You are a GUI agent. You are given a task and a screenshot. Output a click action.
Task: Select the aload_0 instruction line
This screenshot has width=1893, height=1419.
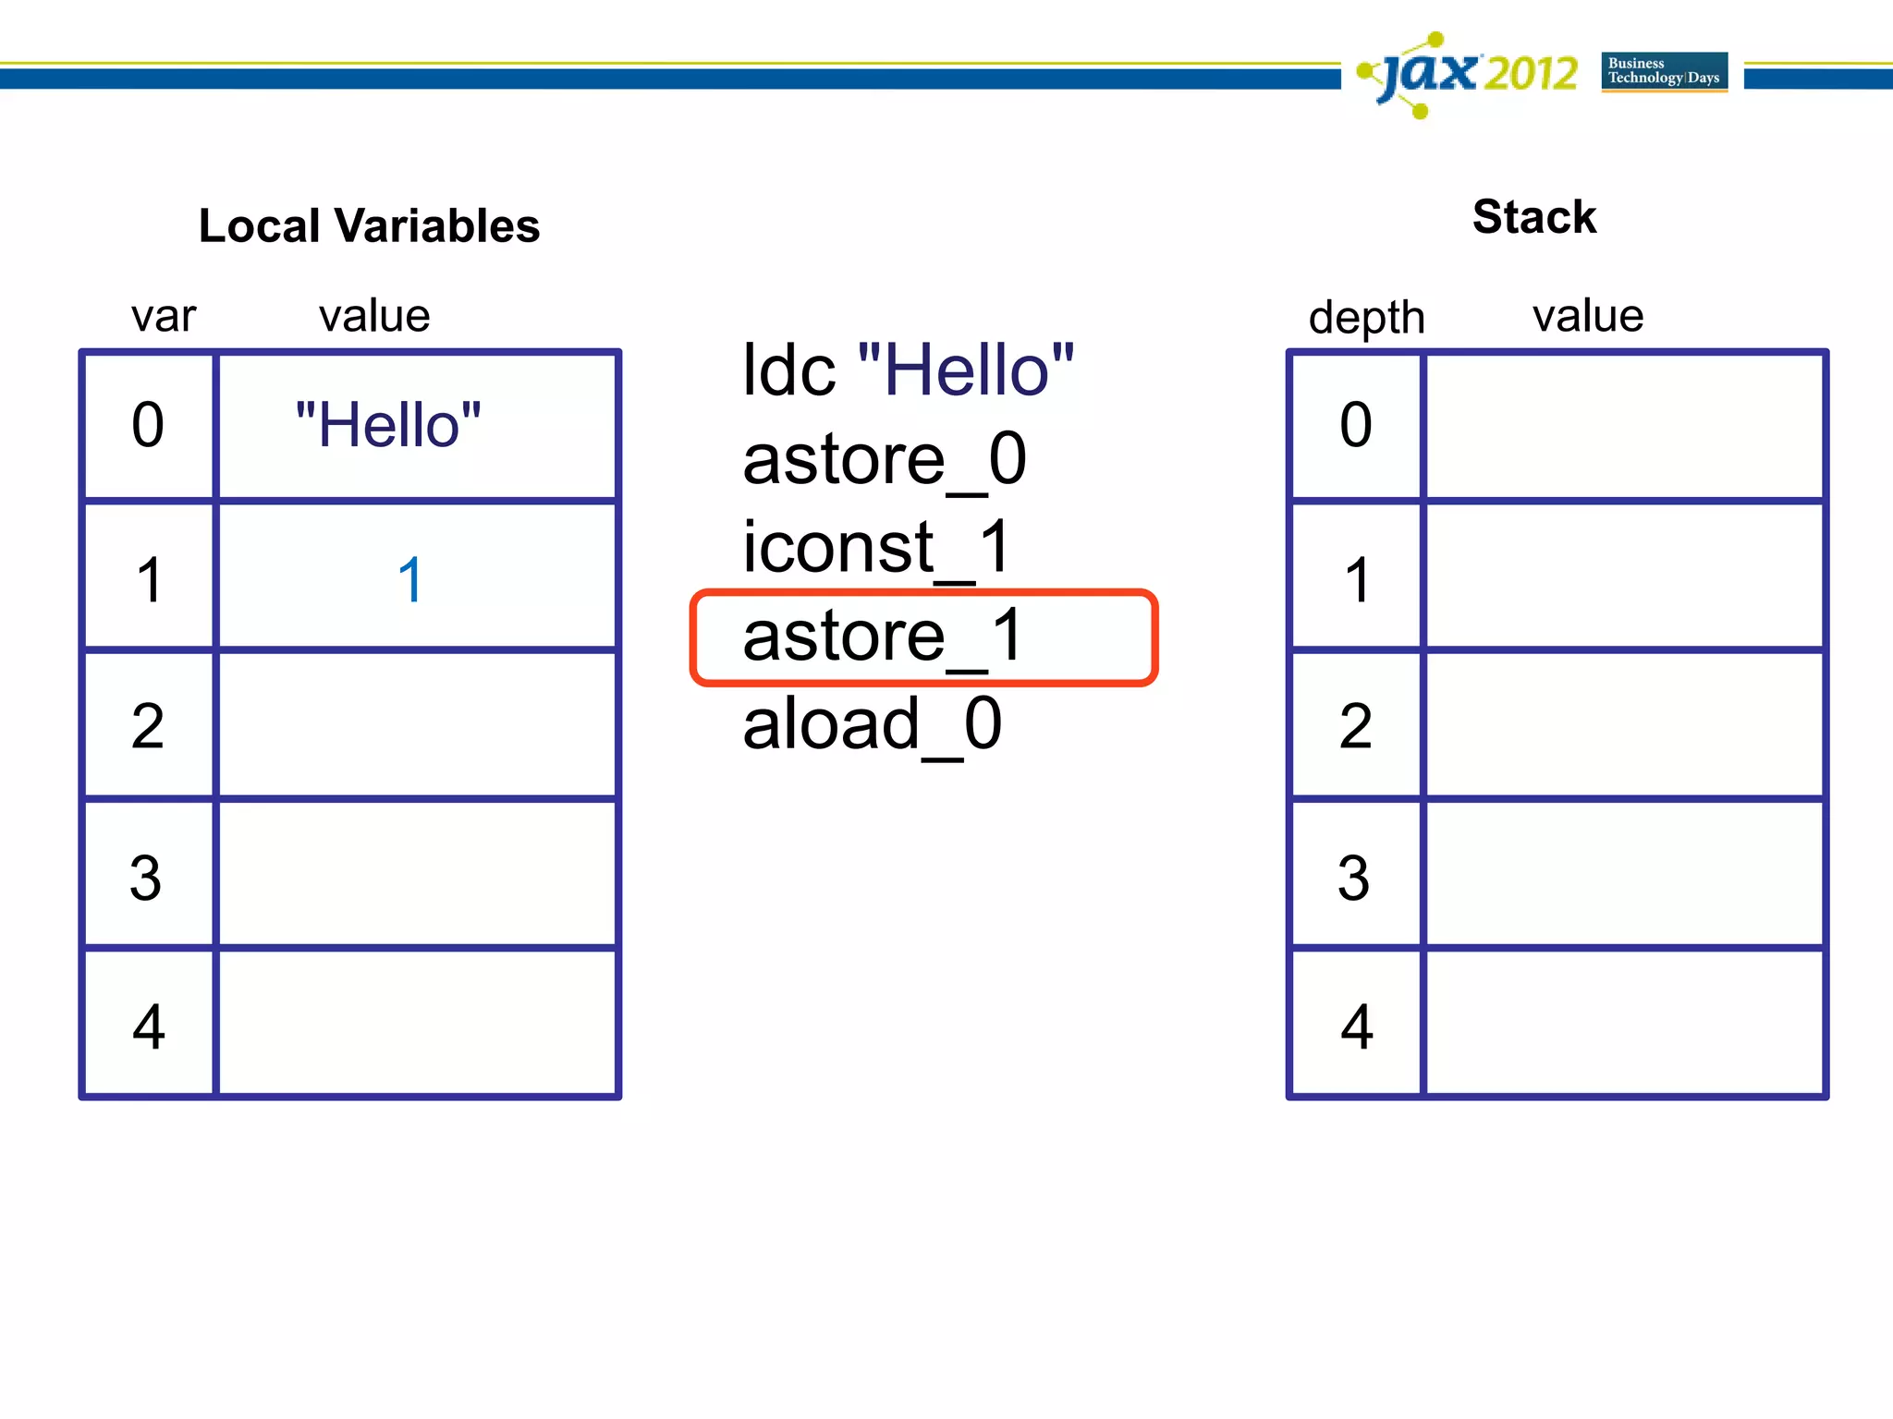click(872, 724)
